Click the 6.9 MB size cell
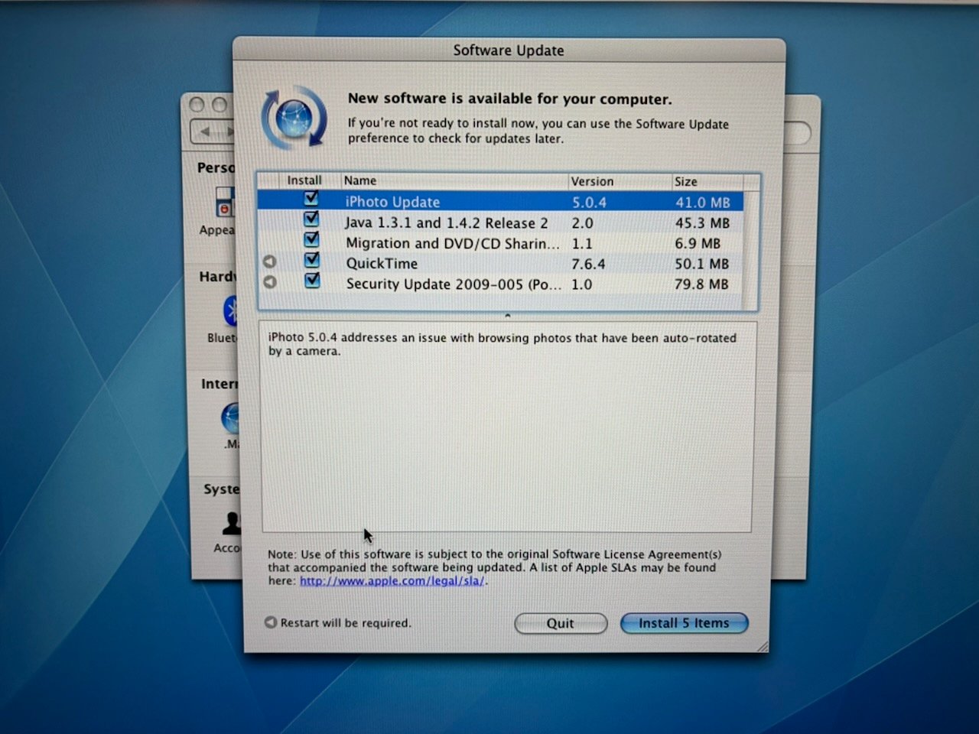Screen dimensions: 979x734 (x=698, y=244)
